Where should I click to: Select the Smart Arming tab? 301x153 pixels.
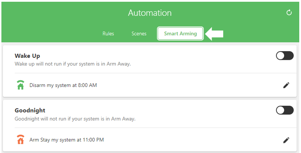click(180, 34)
